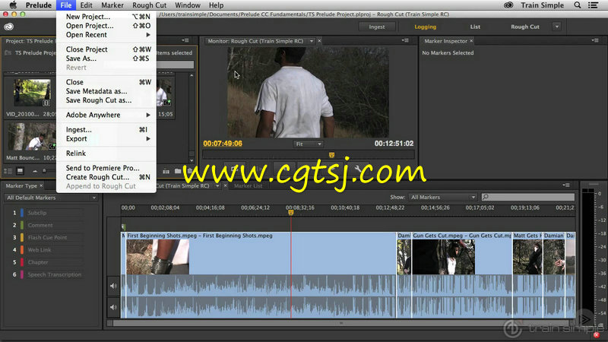The width and height of the screenshot is (608, 342).
Task: Select Create Rough Cut menu entry
Action: click(x=106, y=177)
